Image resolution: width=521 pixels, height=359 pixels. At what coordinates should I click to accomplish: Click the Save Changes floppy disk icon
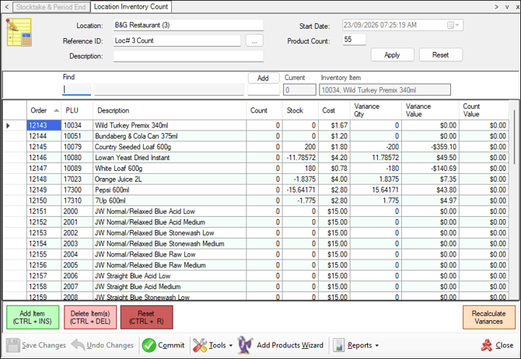(13, 345)
